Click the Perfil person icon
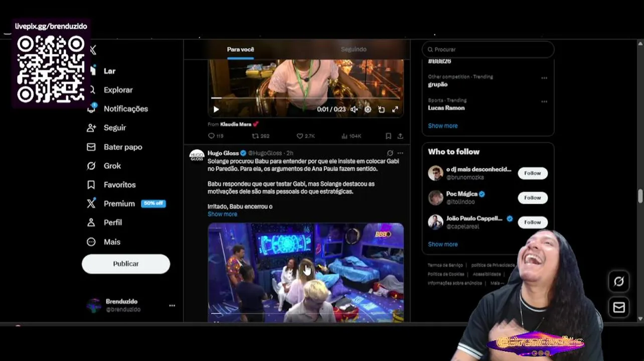 click(x=91, y=223)
